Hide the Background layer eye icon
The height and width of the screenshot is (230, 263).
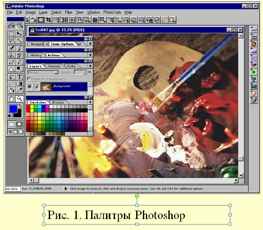click(30, 86)
